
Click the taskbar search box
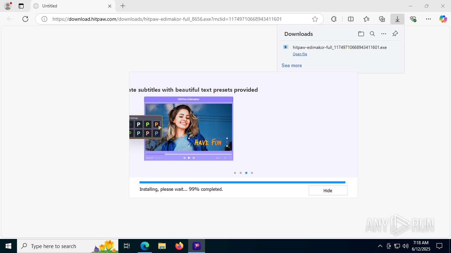(x=68, y=246)
